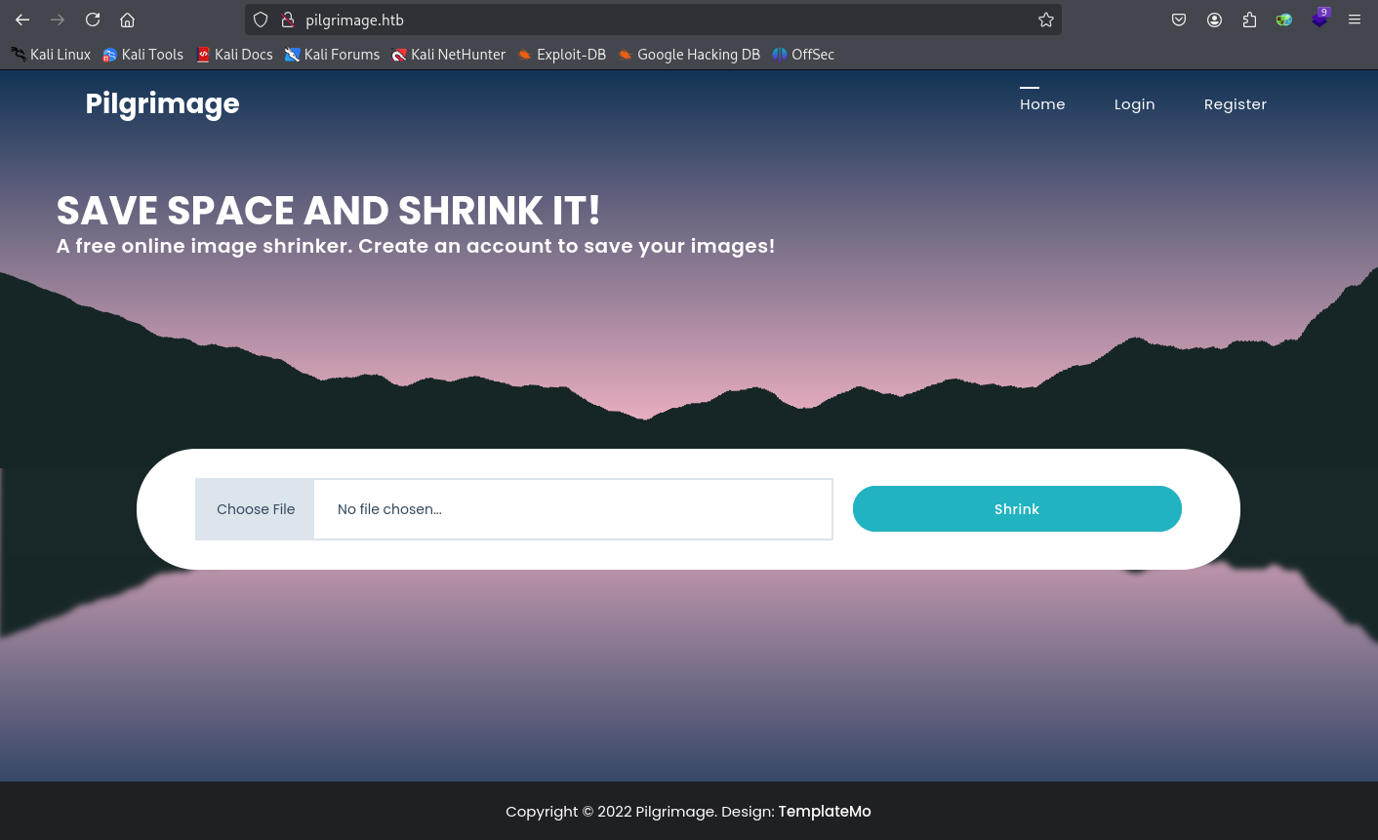Screen dimensions: 1378x840
Task: Open the Pocket save icon
Action: (x=1179, y=20)
